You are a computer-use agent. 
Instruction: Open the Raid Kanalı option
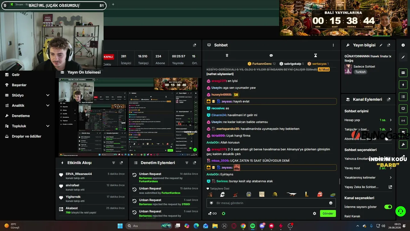[352, 216]
